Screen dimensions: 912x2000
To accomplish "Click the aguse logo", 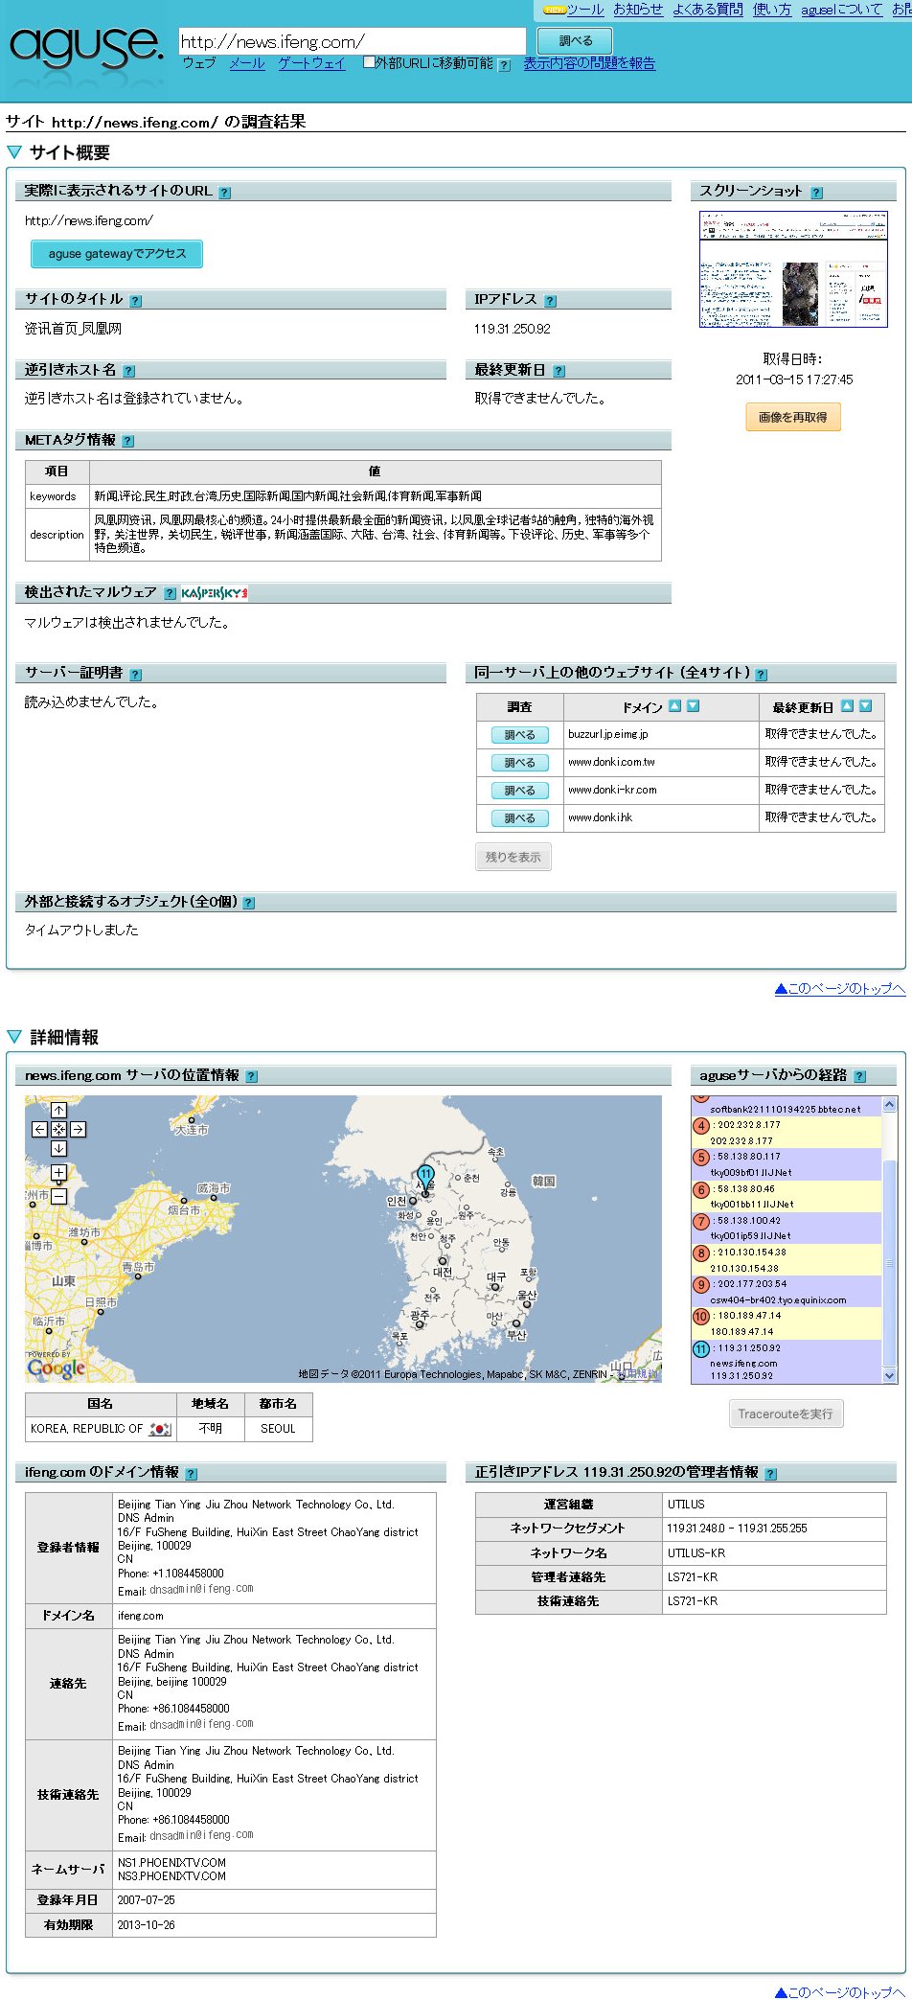I will pyautogui.click(x=86, y=46).
